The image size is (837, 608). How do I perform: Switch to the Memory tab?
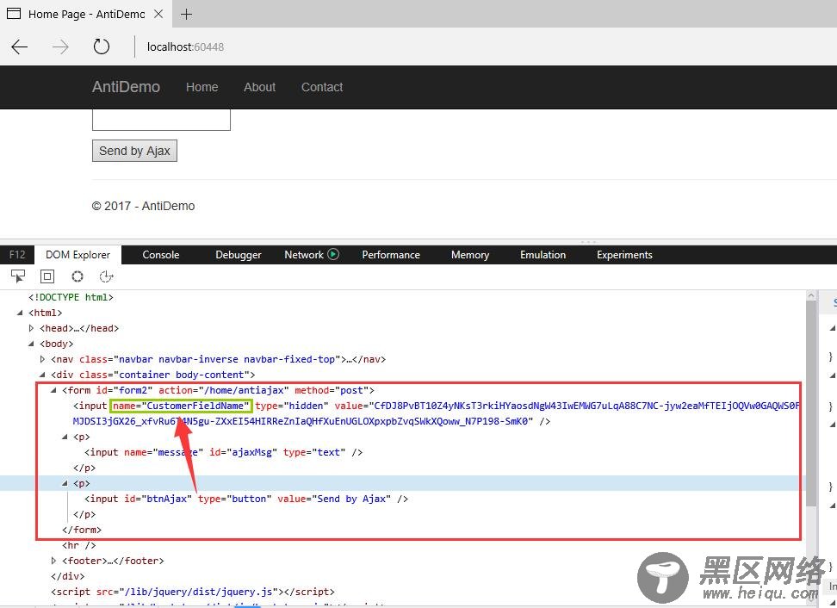(x=470, y=255)
